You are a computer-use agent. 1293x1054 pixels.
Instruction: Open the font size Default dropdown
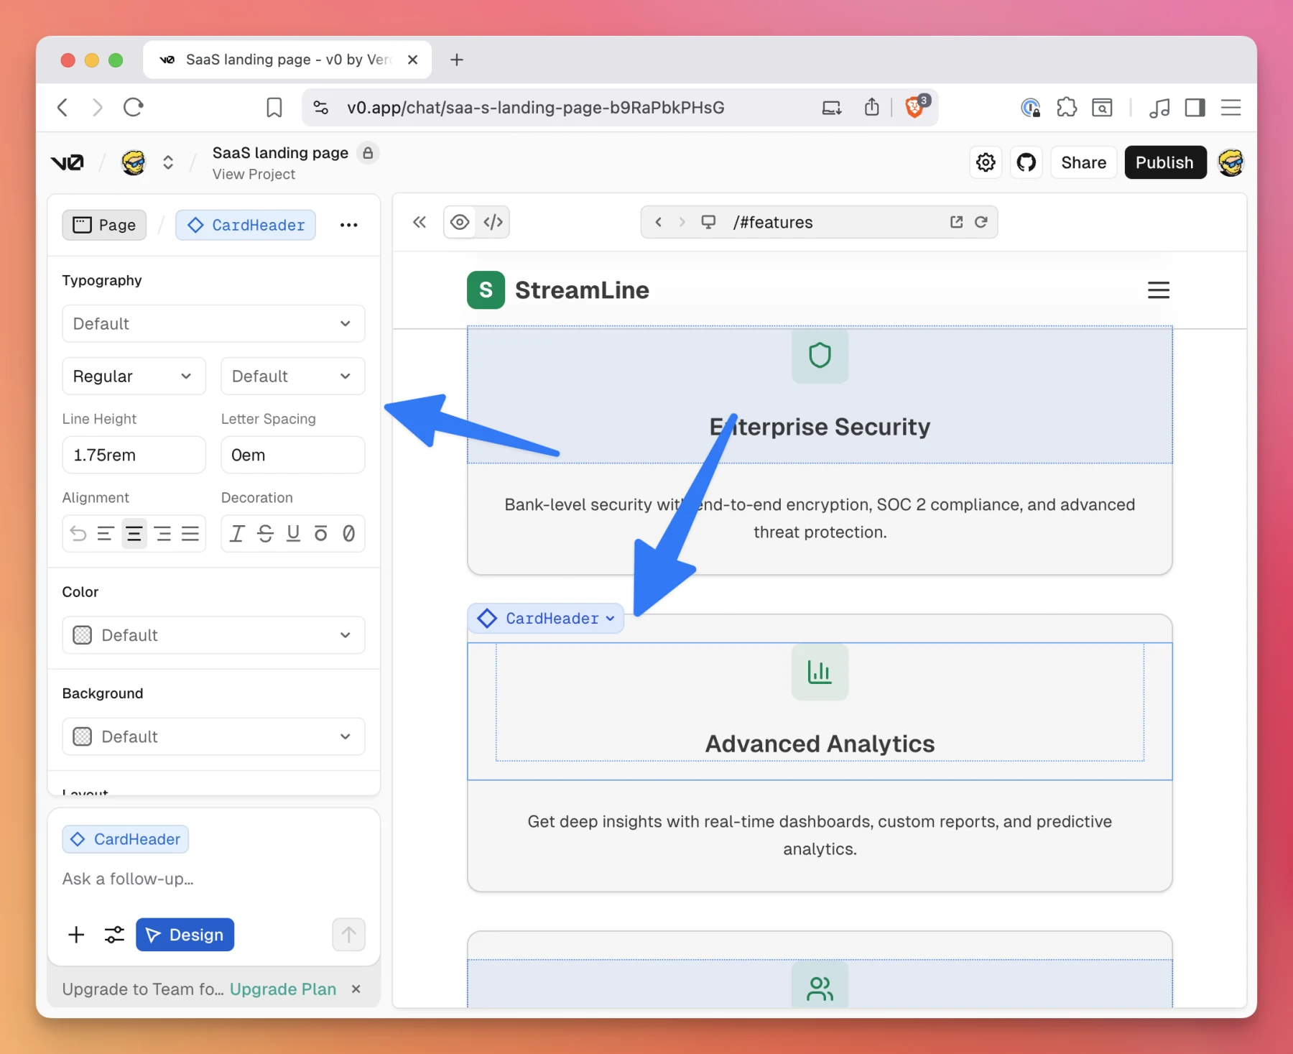pyautogui.click(x=292, y=376)
